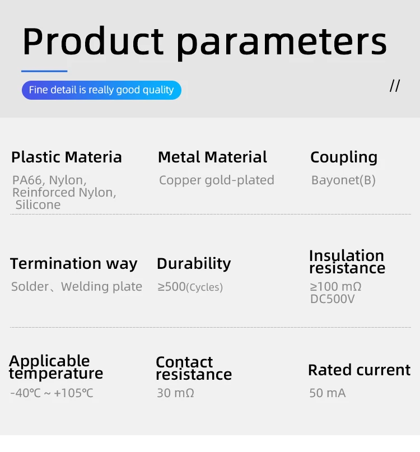Screen dimensions: 420x452
Task: Click the short blue underline below the title
Action: 44,71
